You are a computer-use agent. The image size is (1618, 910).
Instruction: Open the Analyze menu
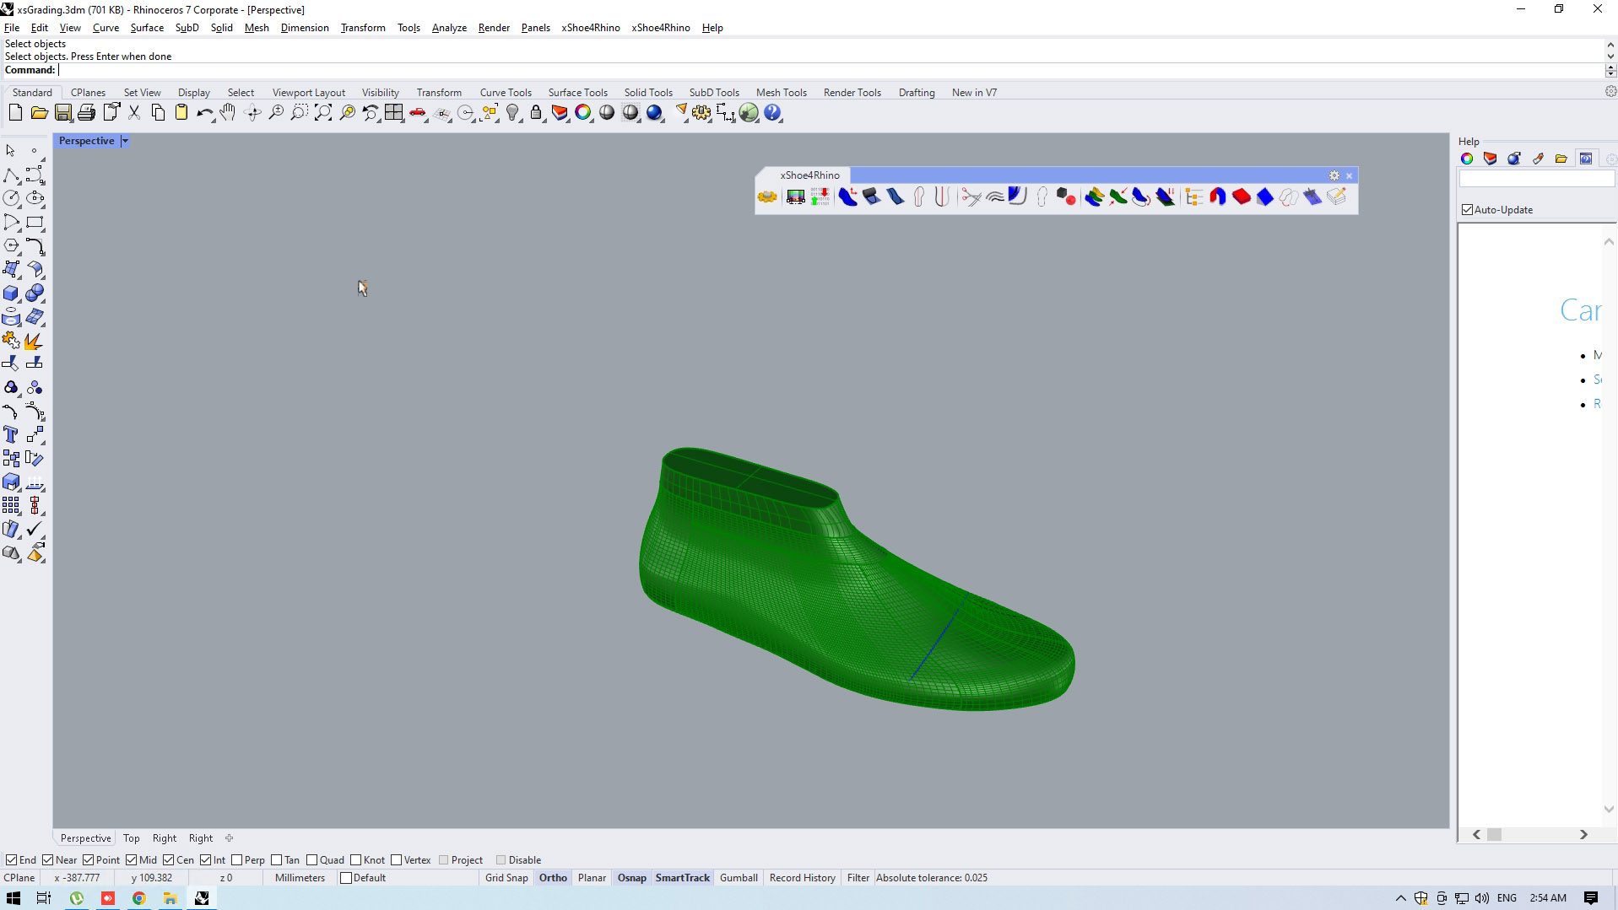[449, 28]
